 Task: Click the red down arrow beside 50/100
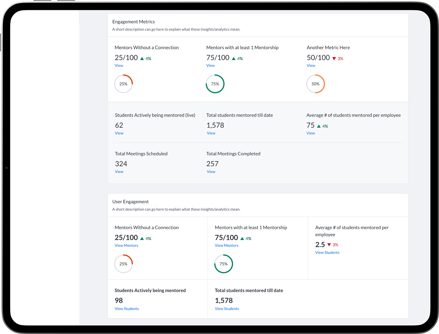[334, 59]
